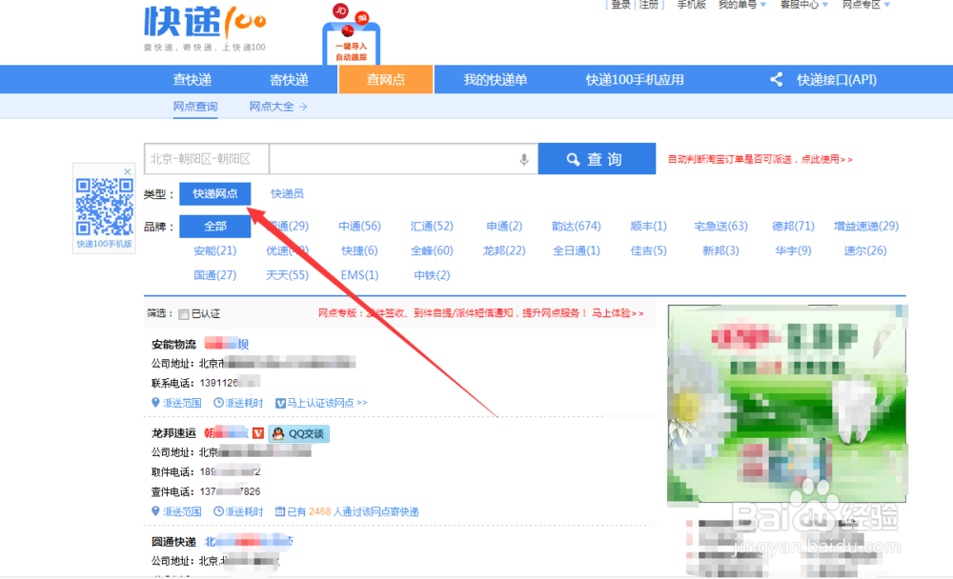Open 快递接口(API) nav item
The image size is (953, 579).
(837, 80)
